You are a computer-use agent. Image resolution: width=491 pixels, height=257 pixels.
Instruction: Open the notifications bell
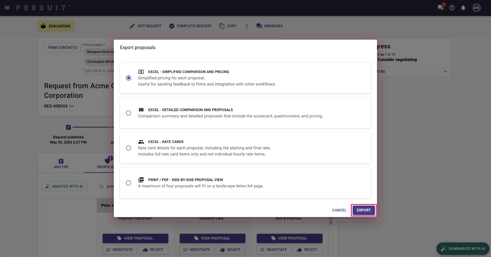(463, 8)
